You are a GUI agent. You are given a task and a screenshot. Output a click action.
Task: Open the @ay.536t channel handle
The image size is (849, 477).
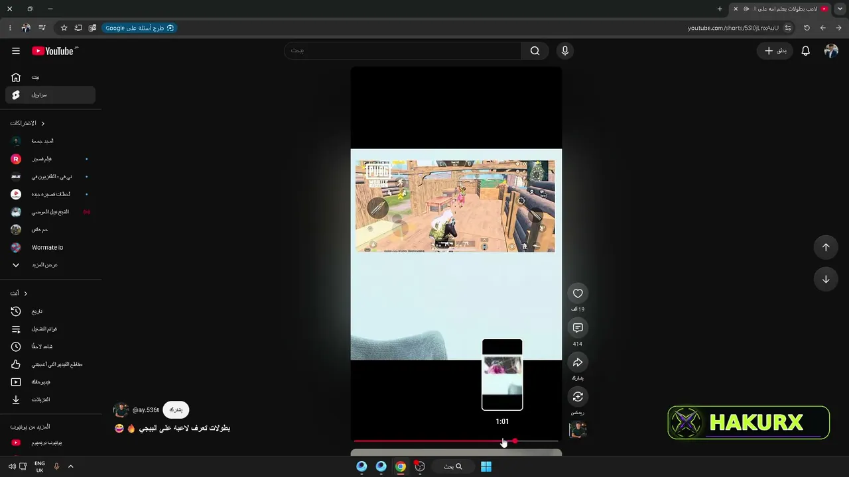145,410
